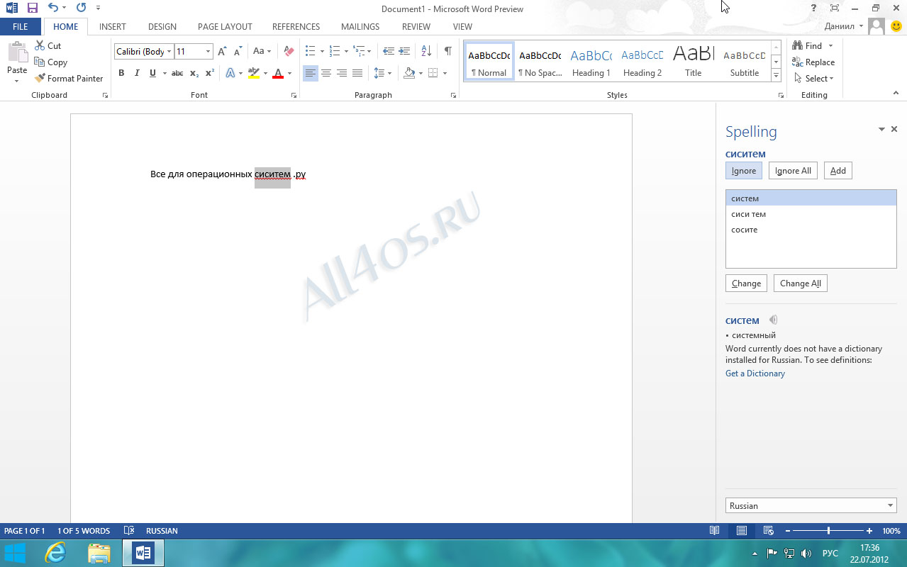907x567 pixels.
Task: Open font name dropdown
Action: coord(169,52)
